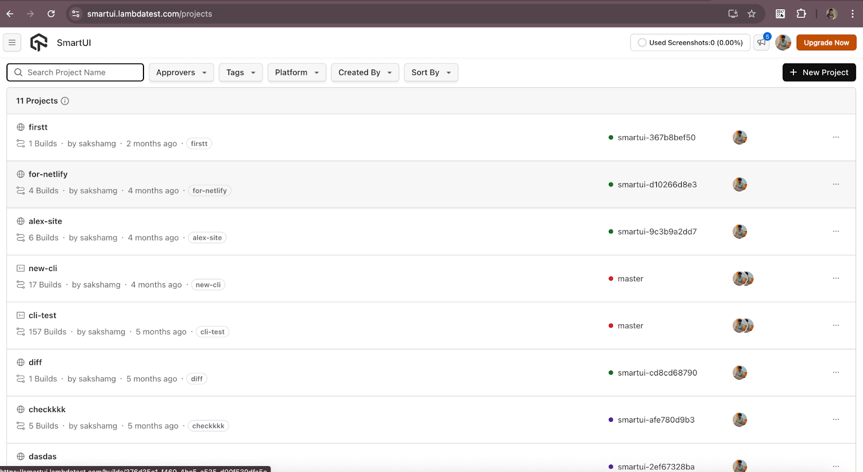Open the for-netlify project
863x472 pixels.
[x=48, y=174]
